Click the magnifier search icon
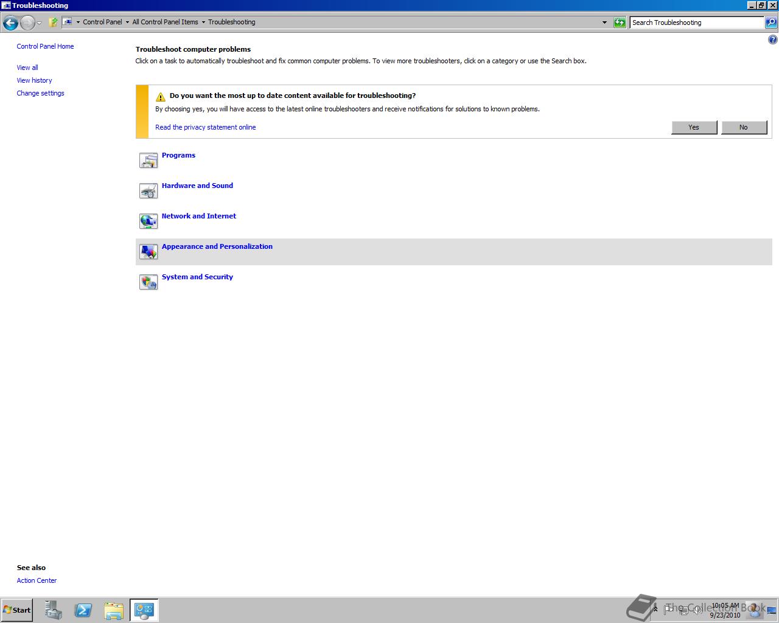Image resolution: width=779 pixels, height=623 pixels. (771, 23)
